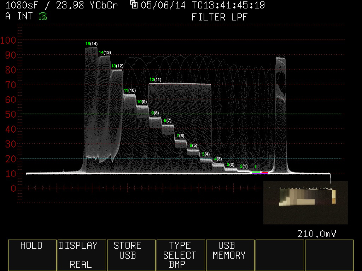Click the picture preview thumbnail
The height and width of the screenshot is (271, 362).
(305, 203)
